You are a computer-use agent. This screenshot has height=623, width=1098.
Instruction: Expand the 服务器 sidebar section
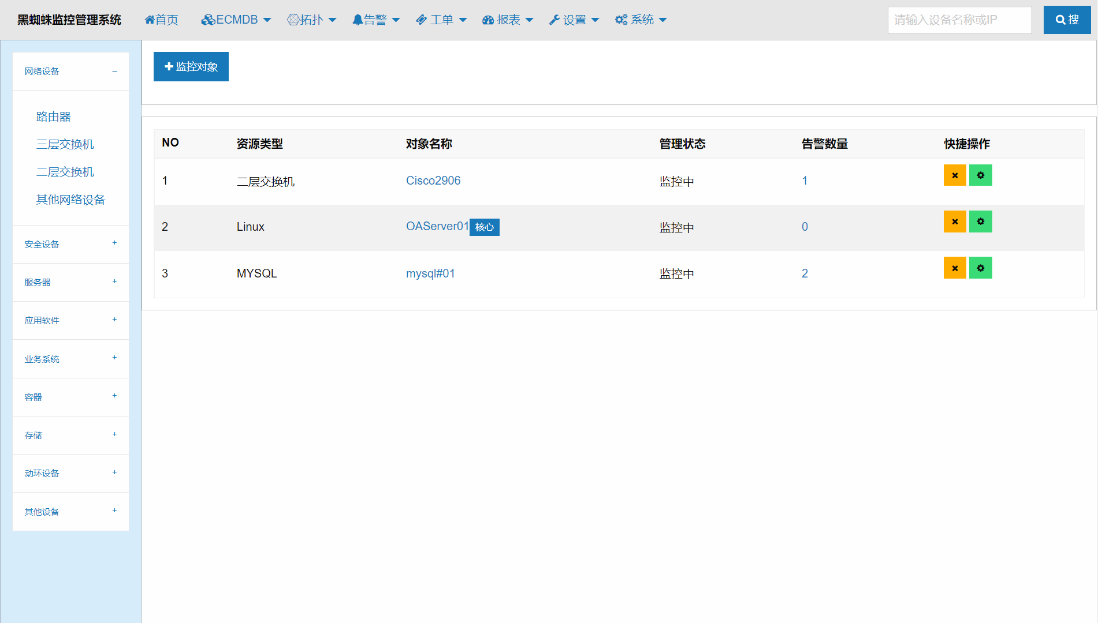[114, 282]
